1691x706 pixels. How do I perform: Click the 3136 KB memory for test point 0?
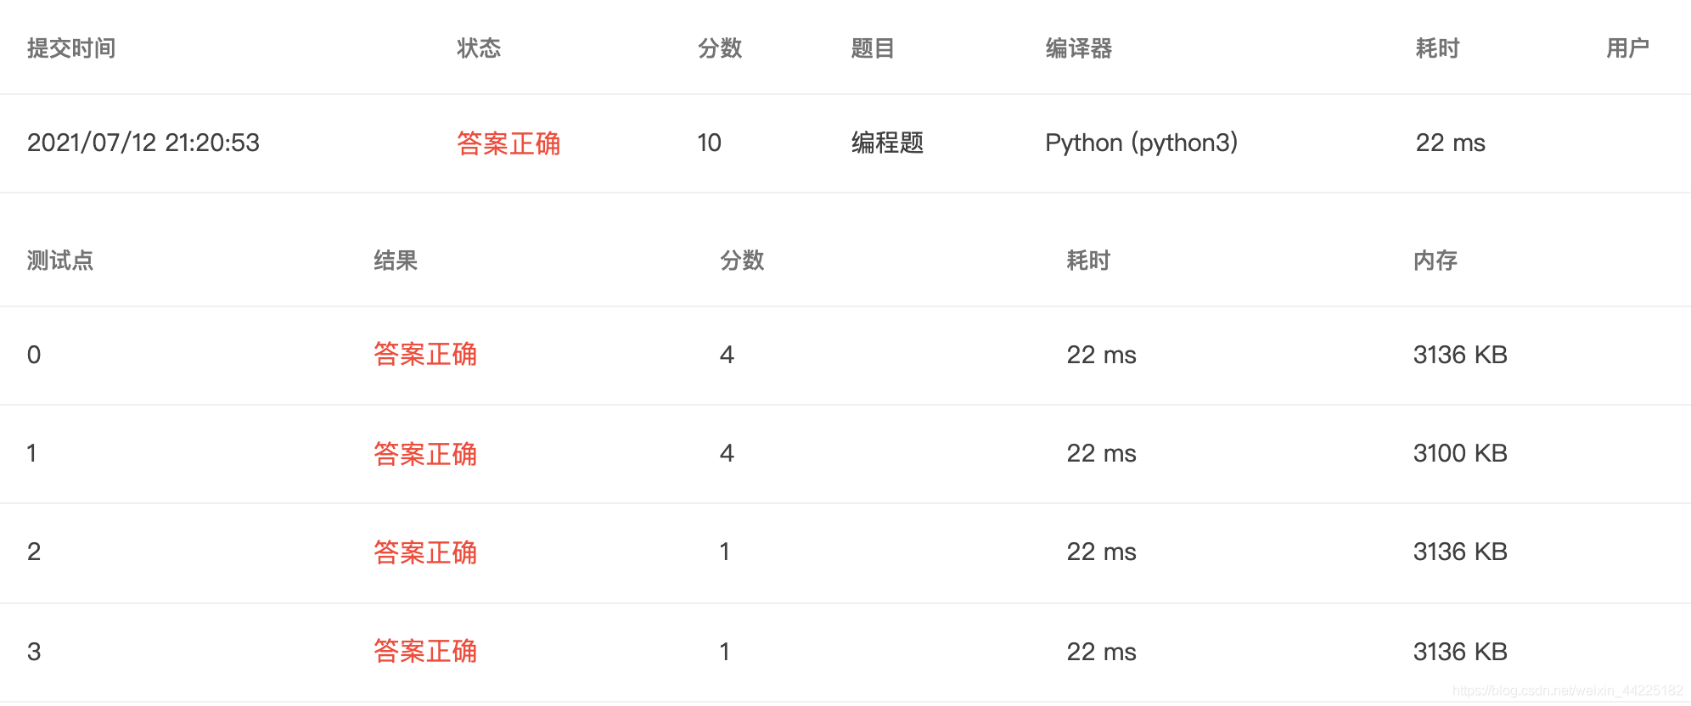click(x=1460, y=355)
